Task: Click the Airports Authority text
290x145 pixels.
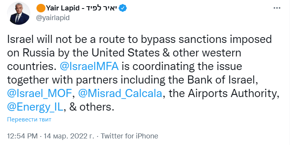Action: (x=233, y=94)
